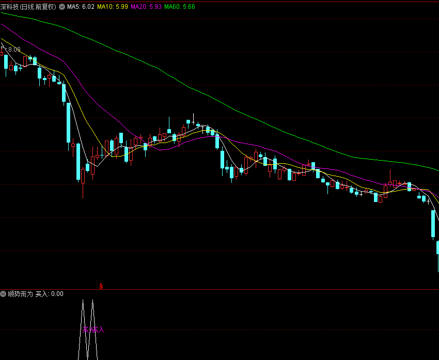Viewport: 439px width, 360px height.
Task: Click the 买入: 0.00 indicator value
Action: pos(49,294)
